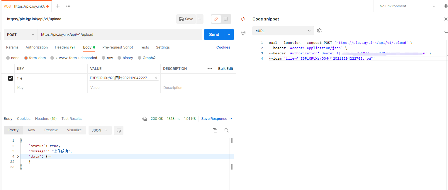The image size is (448, 190).
Task: Select the POST request tab at top
Action: pos(26,6)
